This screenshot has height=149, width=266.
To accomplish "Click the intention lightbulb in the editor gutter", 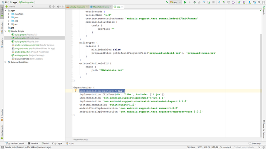I will click(76, 91).
